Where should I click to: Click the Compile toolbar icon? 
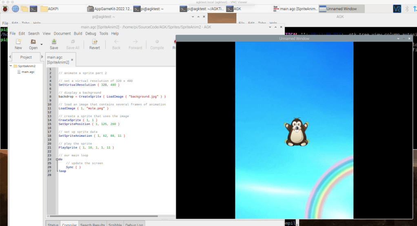point(157,42)
